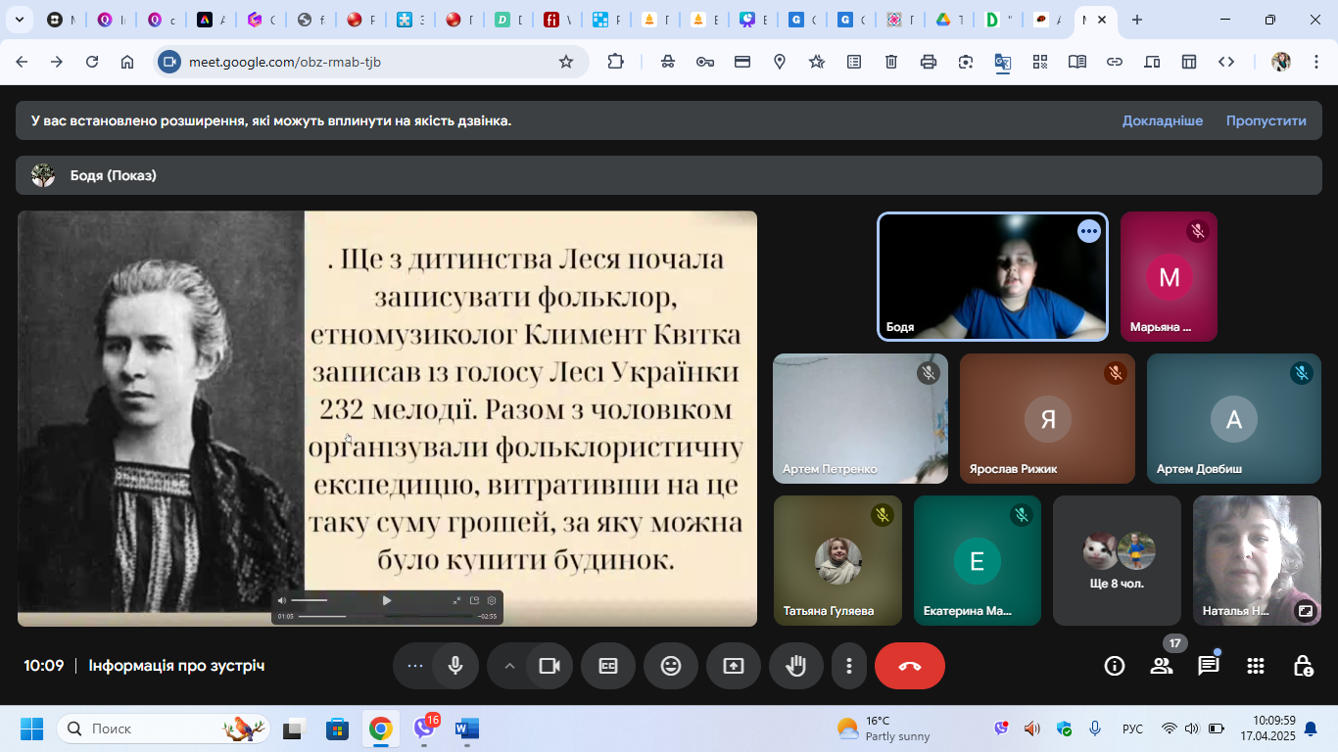Screen dimensions: 1338x752
Task: Open Viber with 16 badge in taskbar
Action: point(424,728)
